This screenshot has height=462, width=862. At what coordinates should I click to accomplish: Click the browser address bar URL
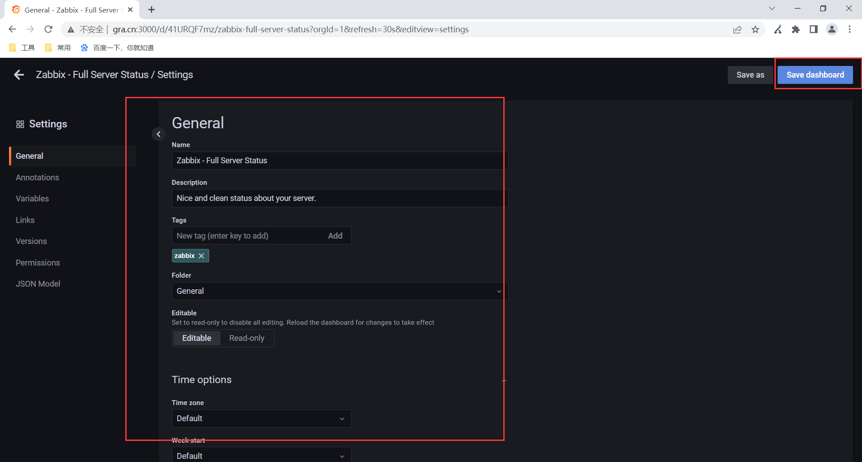point(290,29)
